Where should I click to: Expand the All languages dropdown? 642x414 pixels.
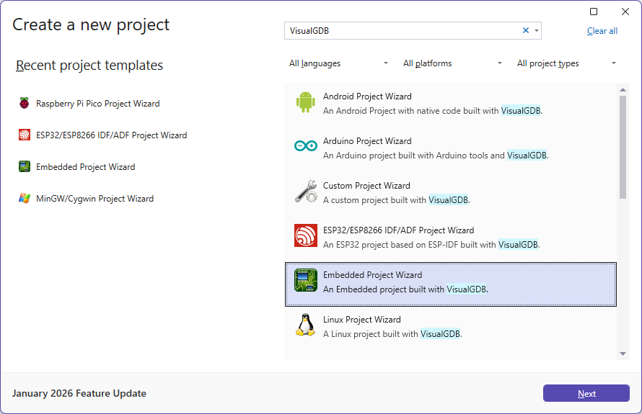coord(339,63)
